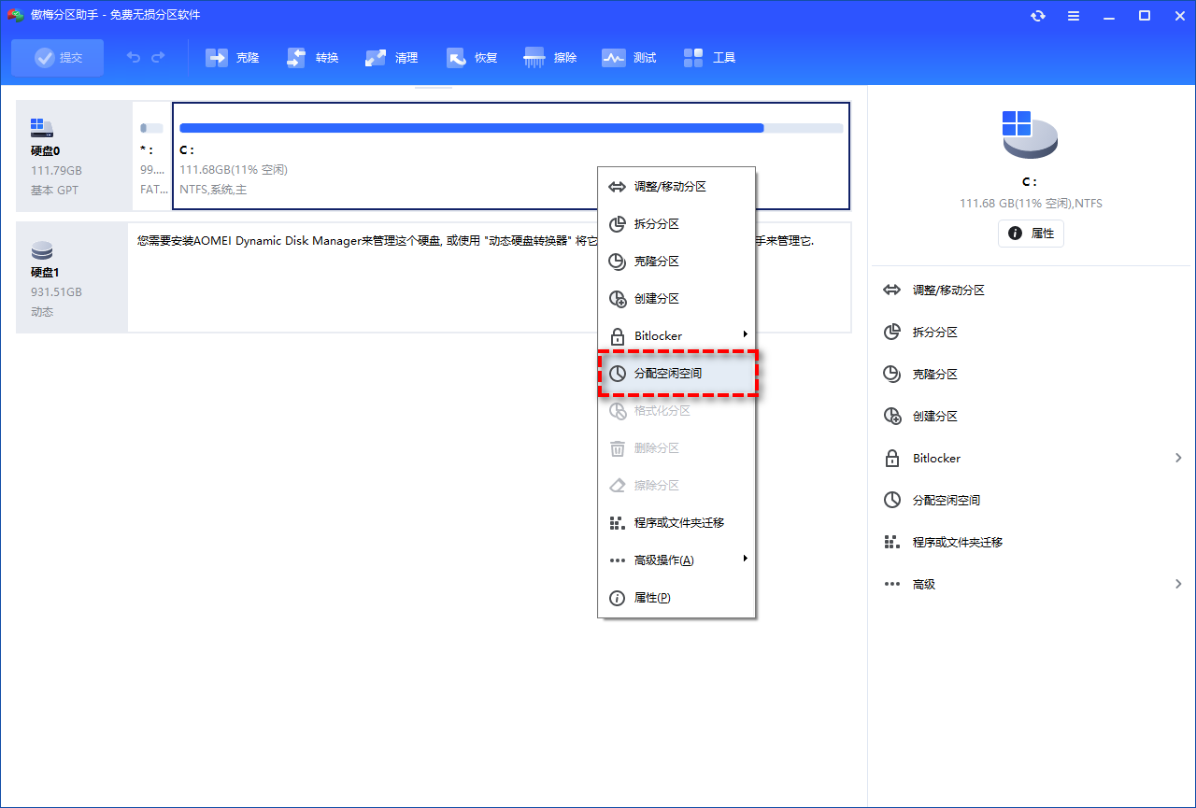Image resolution: width=1196 pixels, height=808 pixels.
Task: Click the refresh icon in title bar
Action: point(1038,16)
